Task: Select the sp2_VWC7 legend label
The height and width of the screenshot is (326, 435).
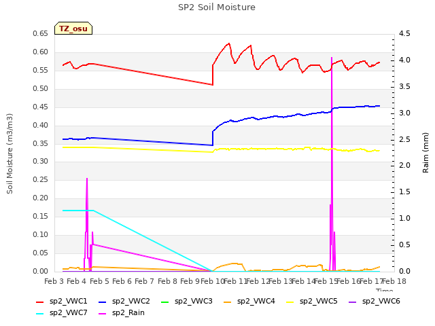Action: (69, 313)
